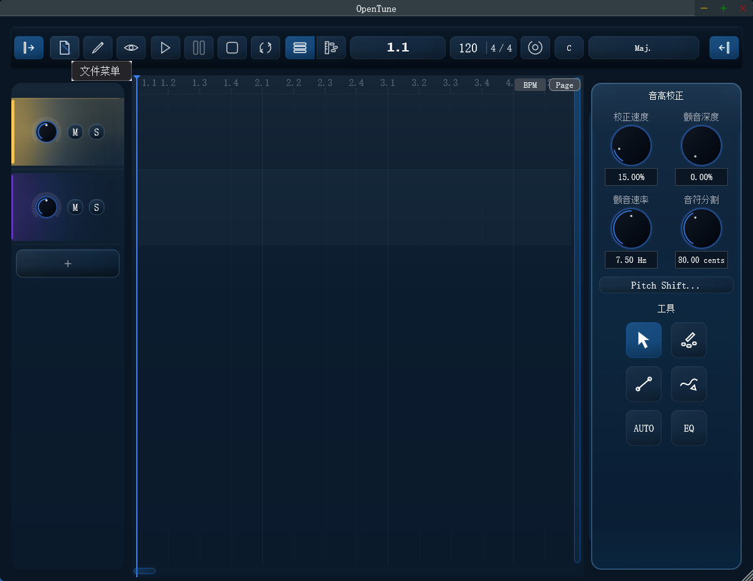This screenshot has height=581, width=753.
Task: Adjust the yellow track volume knob
Action: point(46,132)
